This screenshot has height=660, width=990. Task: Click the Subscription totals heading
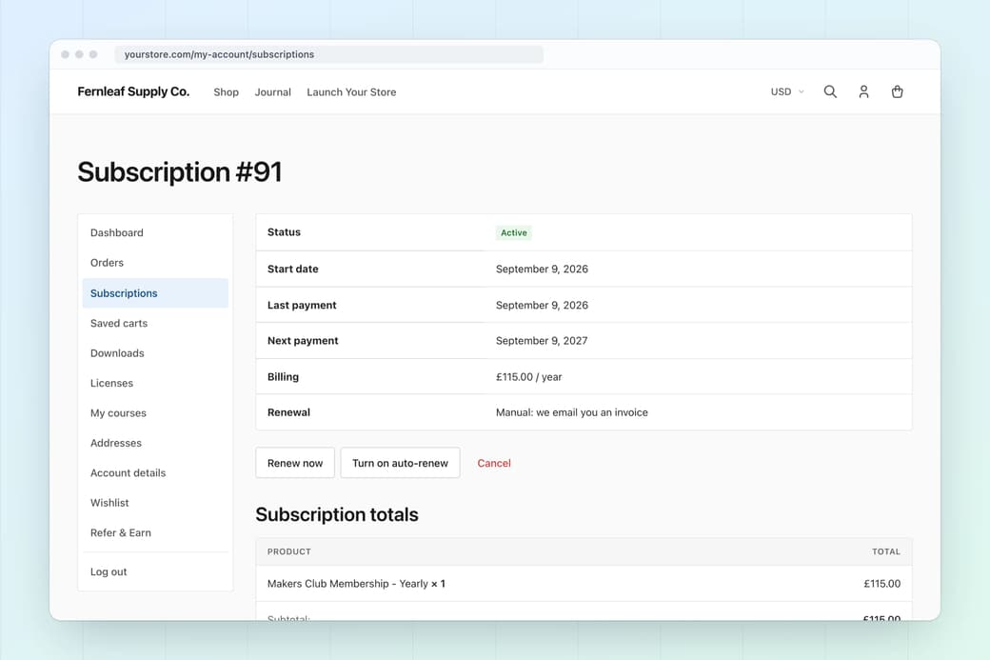coord(337,514)
